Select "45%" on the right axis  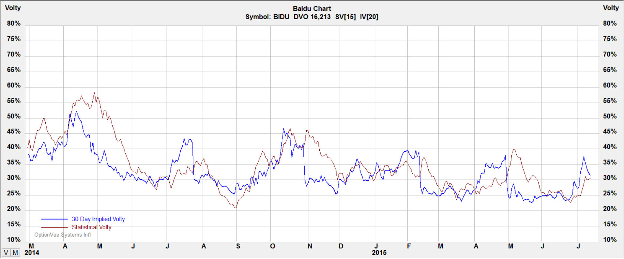coord(610,132)
